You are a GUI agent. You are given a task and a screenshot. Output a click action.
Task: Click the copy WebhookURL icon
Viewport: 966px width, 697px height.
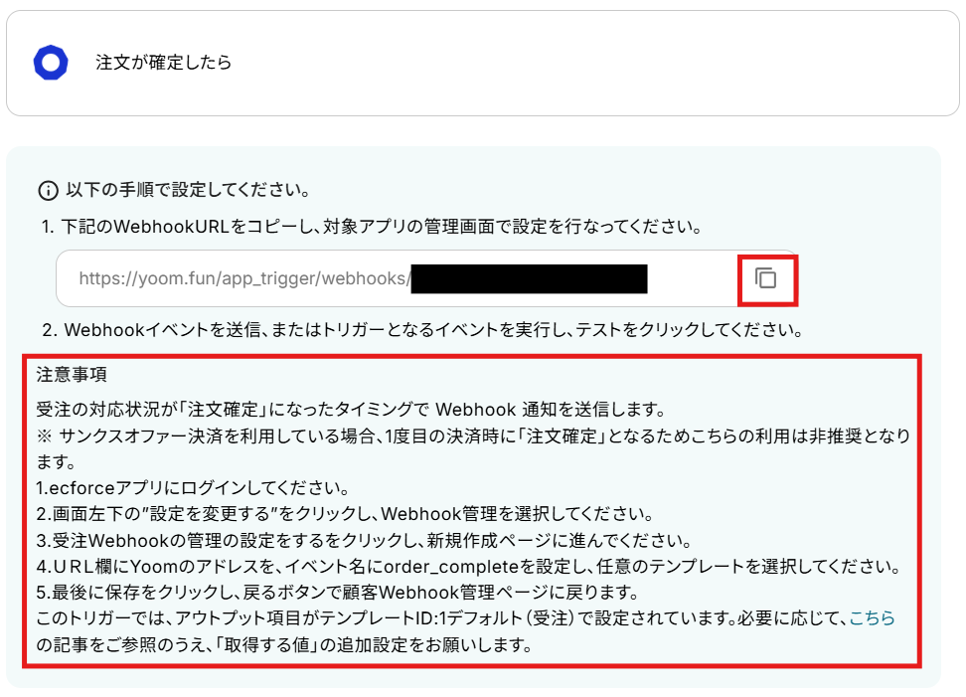[766, 278]
